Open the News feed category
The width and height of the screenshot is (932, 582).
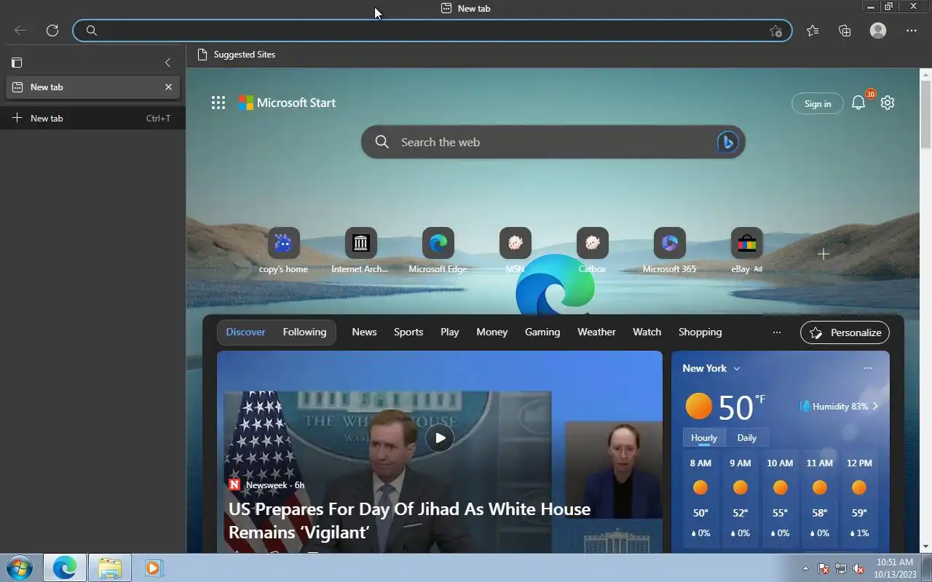(364, 332)
